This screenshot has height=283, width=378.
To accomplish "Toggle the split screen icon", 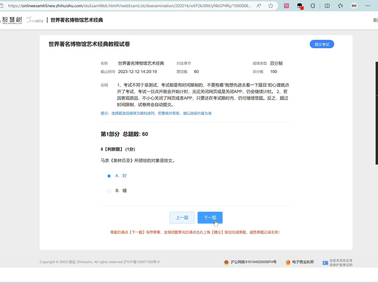I will [327, 6].
